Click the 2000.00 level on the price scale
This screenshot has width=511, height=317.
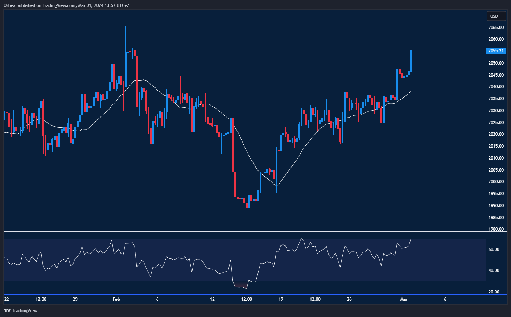pos(496,182)
